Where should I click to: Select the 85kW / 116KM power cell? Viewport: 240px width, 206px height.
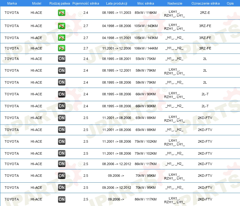[146, 13]
